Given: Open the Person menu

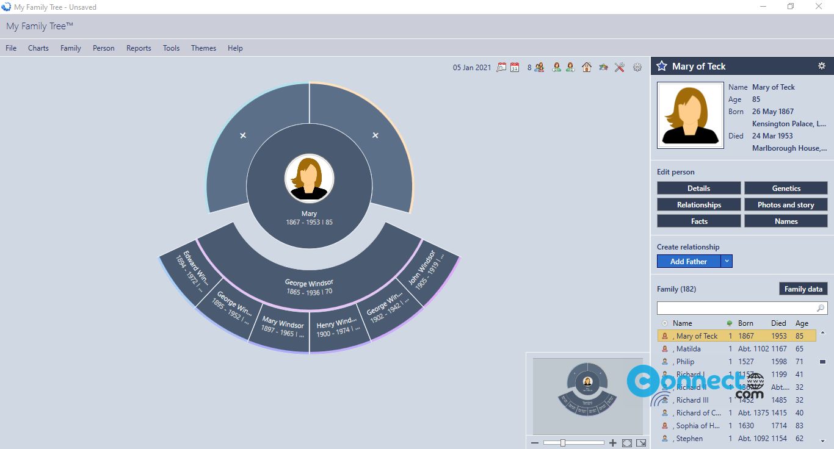Looking at the screenshot, I should tap(104, 48).
